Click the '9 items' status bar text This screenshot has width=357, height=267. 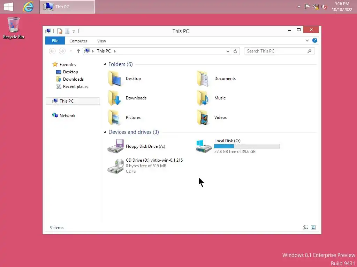pos(57,227)
